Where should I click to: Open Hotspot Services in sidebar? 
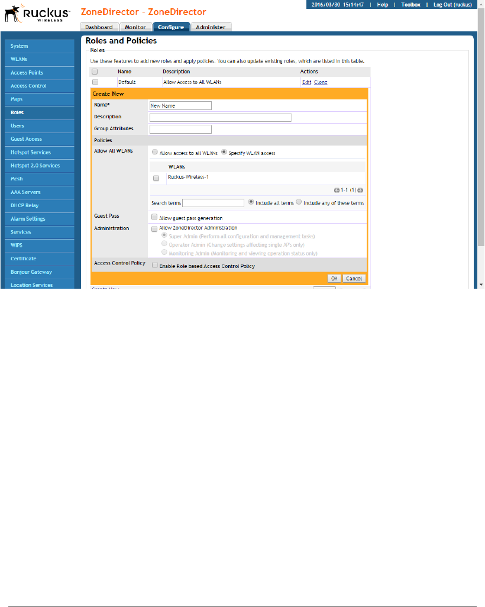pyautogui.click(x=40, y=153)
